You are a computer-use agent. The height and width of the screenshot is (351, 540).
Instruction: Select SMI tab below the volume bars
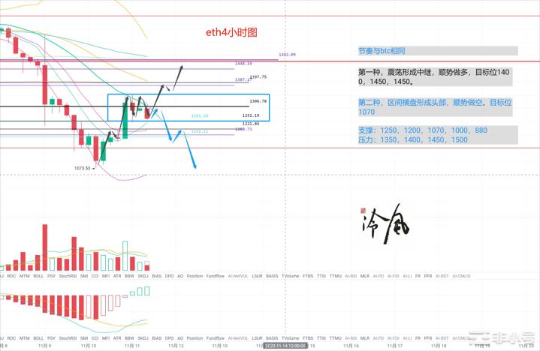click(84, 276)
